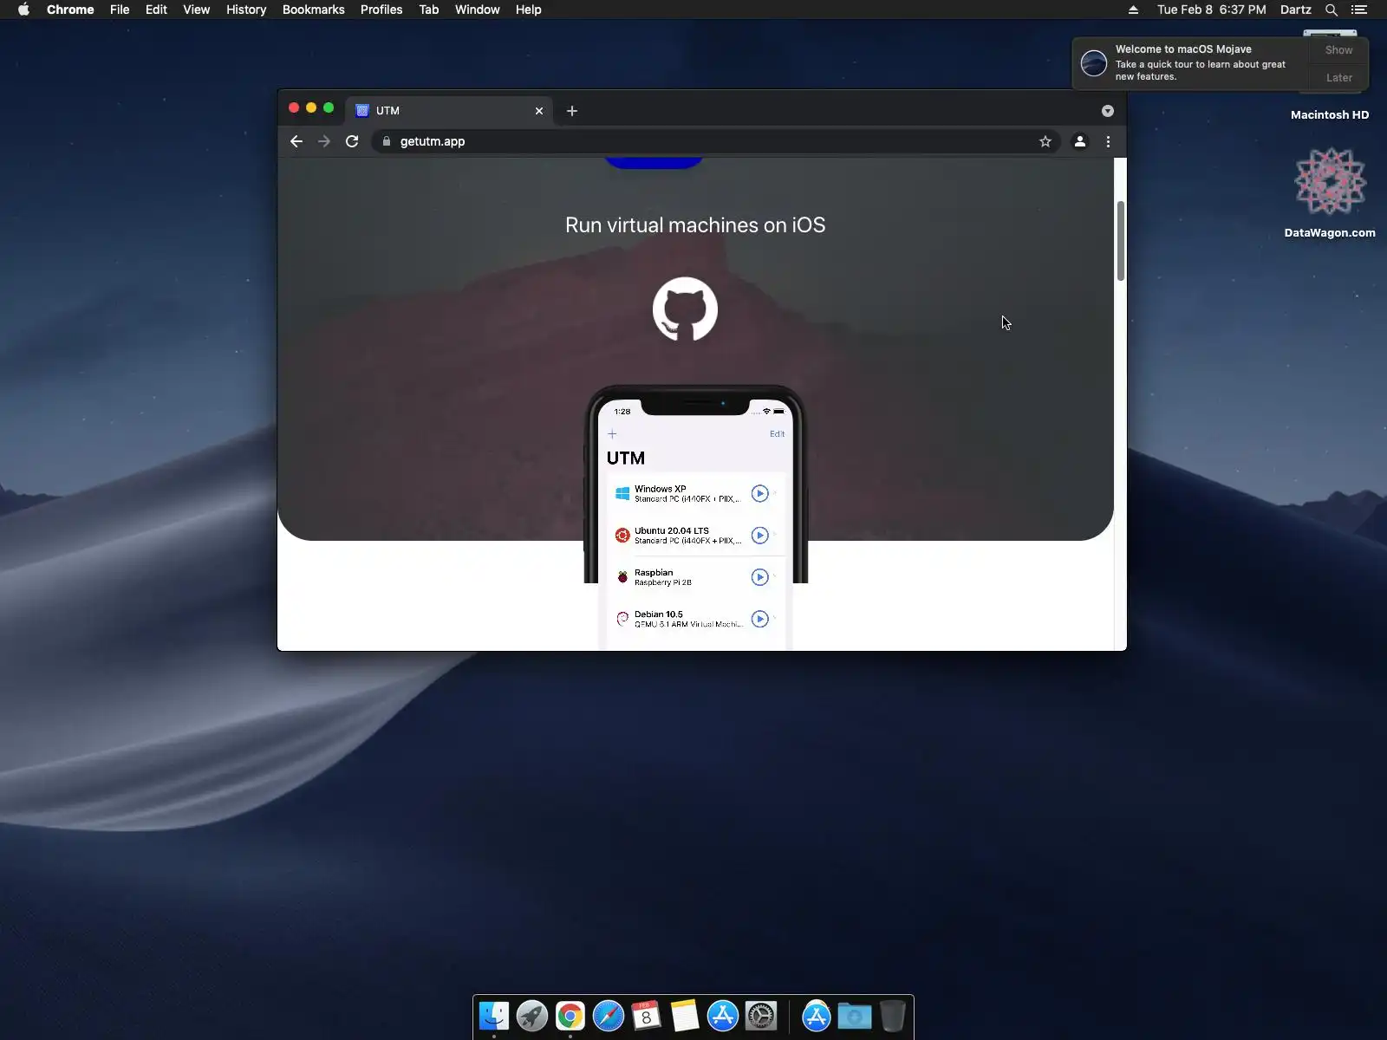
Task: Open the File menu
Action: tap(120, 10)
